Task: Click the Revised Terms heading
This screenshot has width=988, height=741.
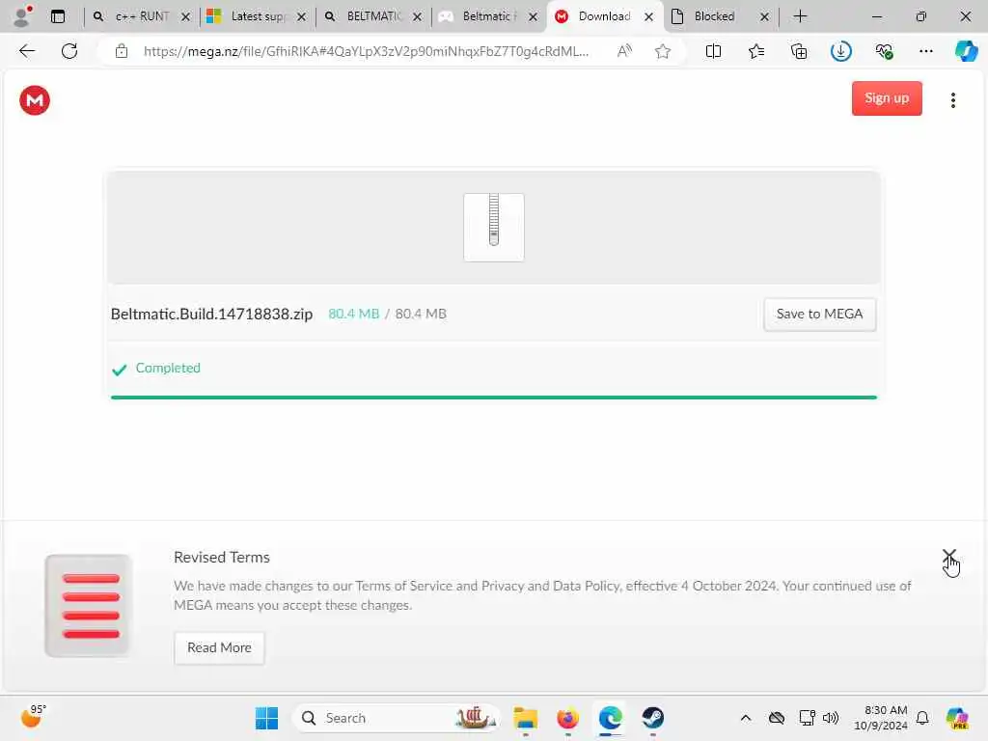Action: point(222,557)
